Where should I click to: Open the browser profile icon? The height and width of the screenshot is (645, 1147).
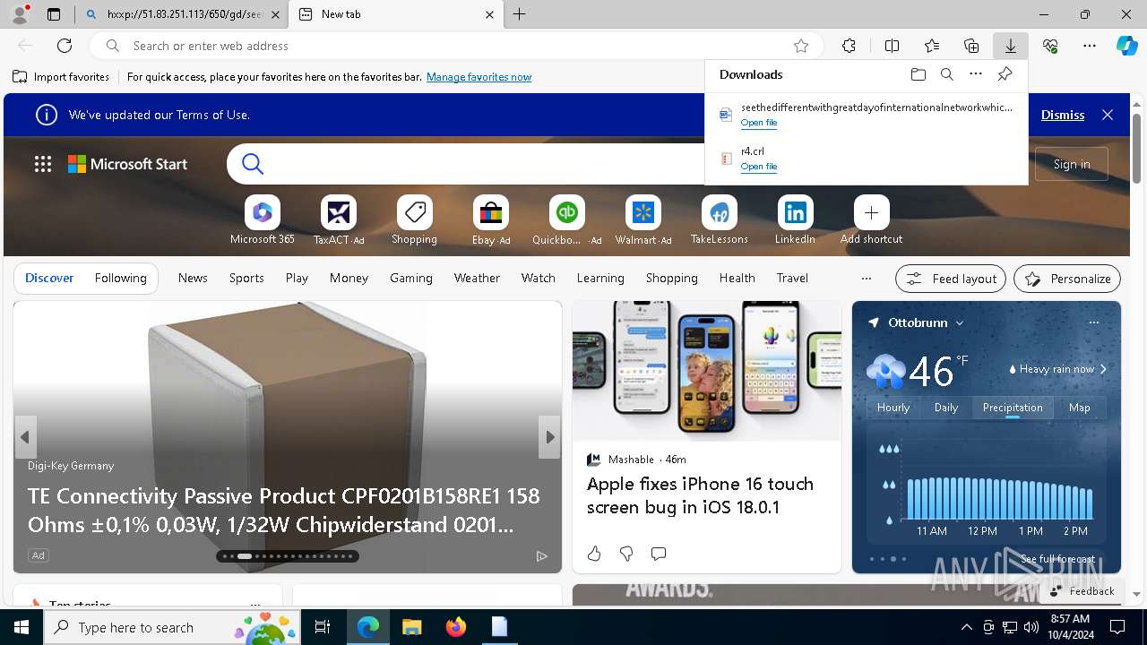click(20, 14)
